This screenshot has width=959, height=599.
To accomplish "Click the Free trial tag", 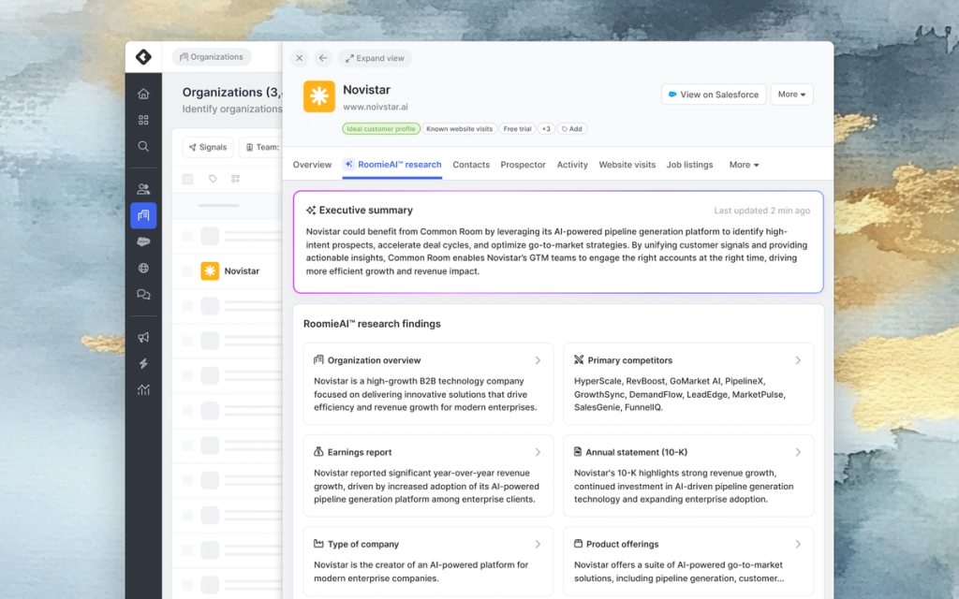I will point(517,129).
